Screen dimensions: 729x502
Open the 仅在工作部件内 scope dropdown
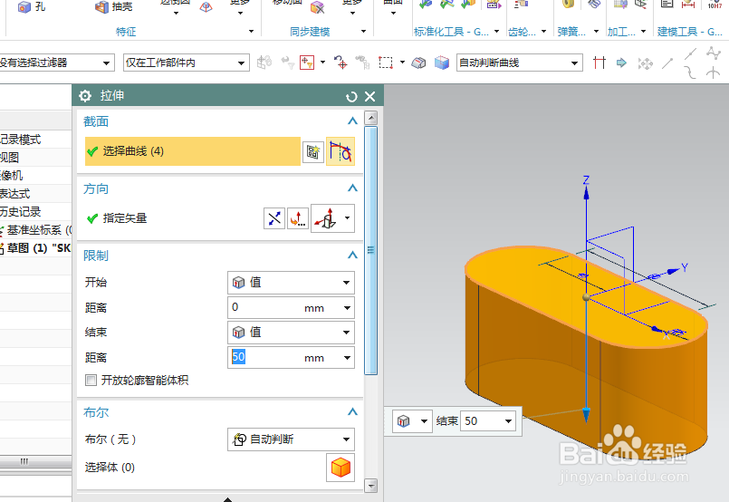[241, 63]
